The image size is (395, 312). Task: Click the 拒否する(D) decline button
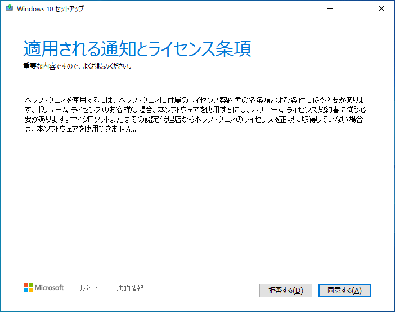pos(286,291)
